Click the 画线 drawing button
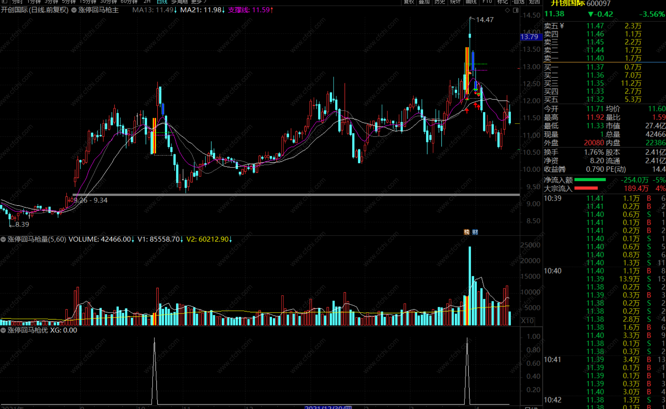666x409 pixels. (x=471, y=1)
